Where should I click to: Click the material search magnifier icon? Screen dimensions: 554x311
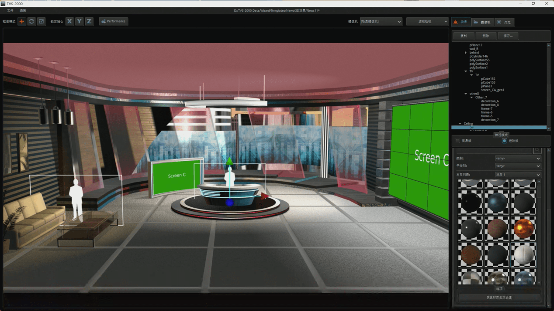coord(537,150)
